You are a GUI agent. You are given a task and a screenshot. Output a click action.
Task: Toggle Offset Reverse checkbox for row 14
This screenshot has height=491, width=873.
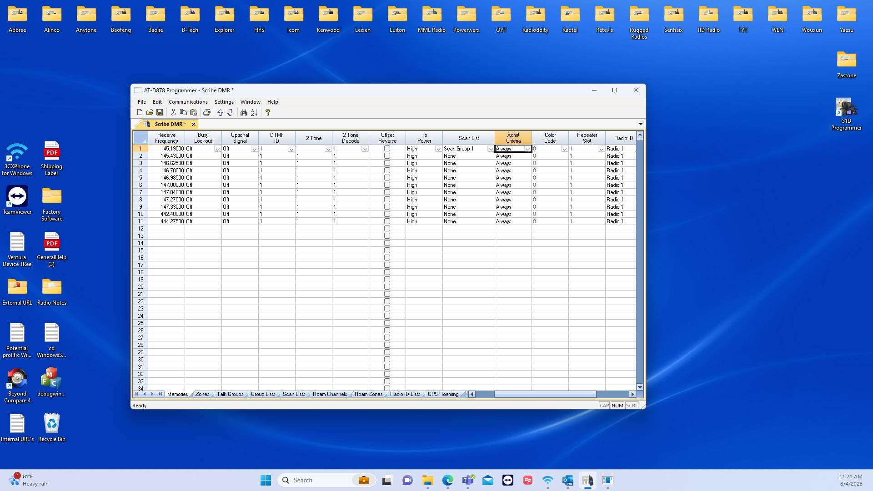tap(387, 243)
